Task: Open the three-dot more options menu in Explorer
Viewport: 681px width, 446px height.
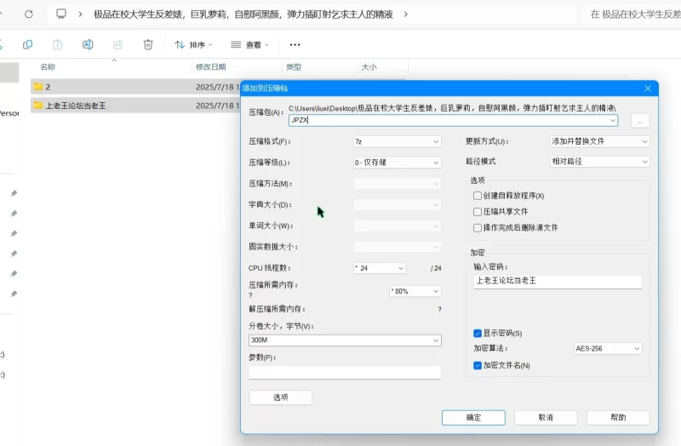Action: point(295,45)
